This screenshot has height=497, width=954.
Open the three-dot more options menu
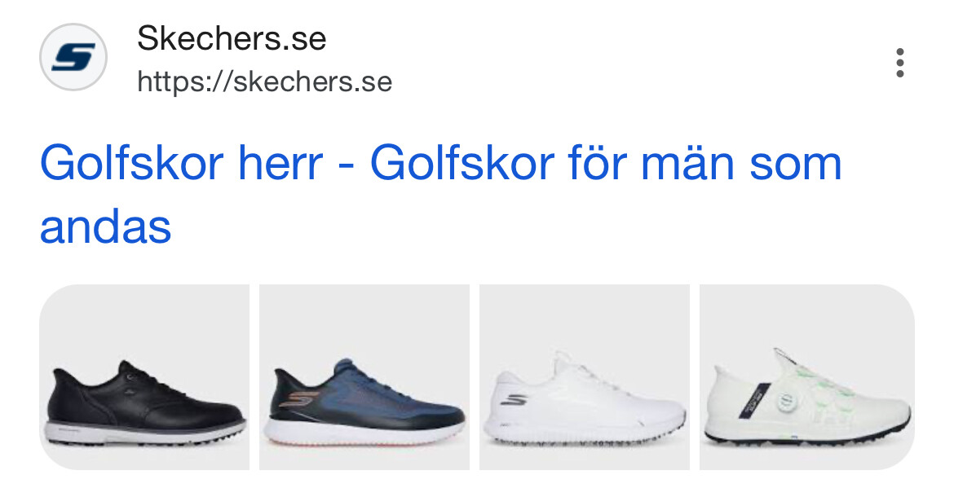[900, 63]
